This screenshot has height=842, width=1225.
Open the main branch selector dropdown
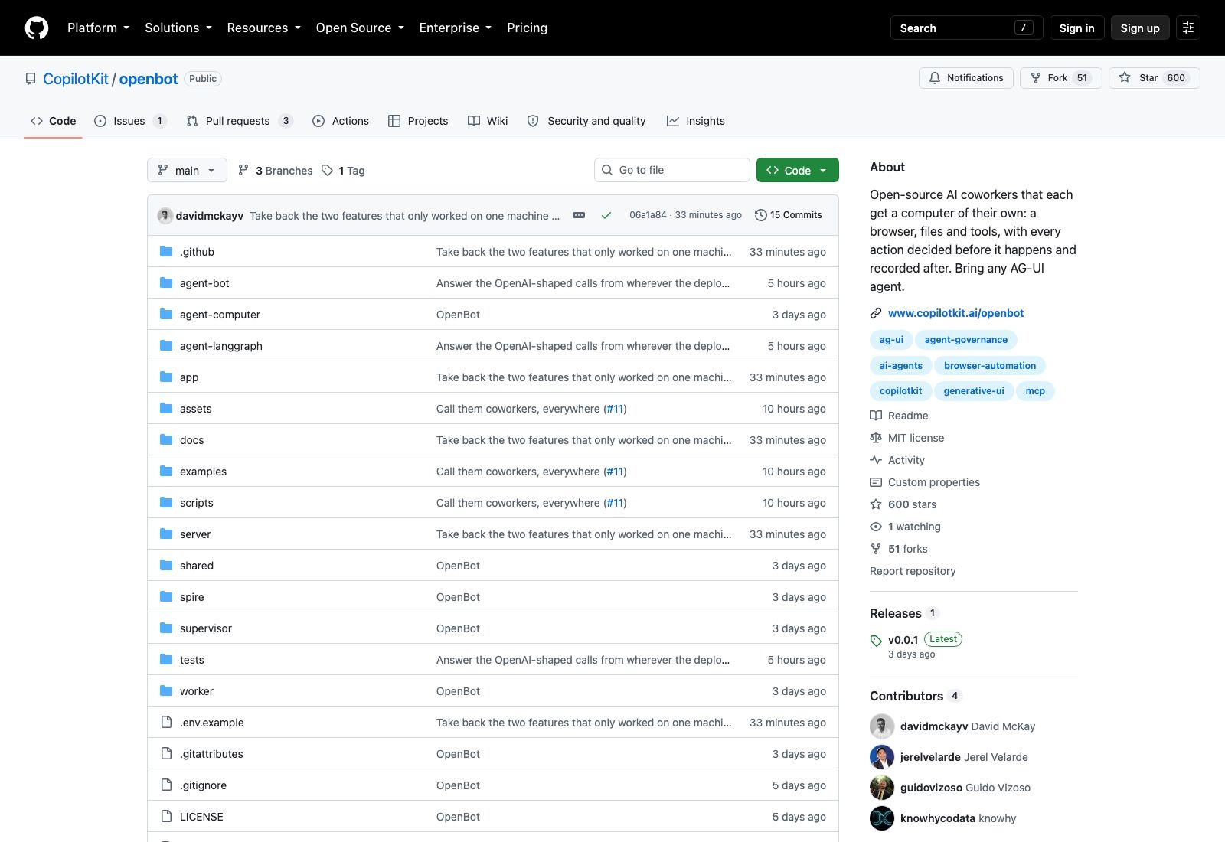(x=187, y=170)
